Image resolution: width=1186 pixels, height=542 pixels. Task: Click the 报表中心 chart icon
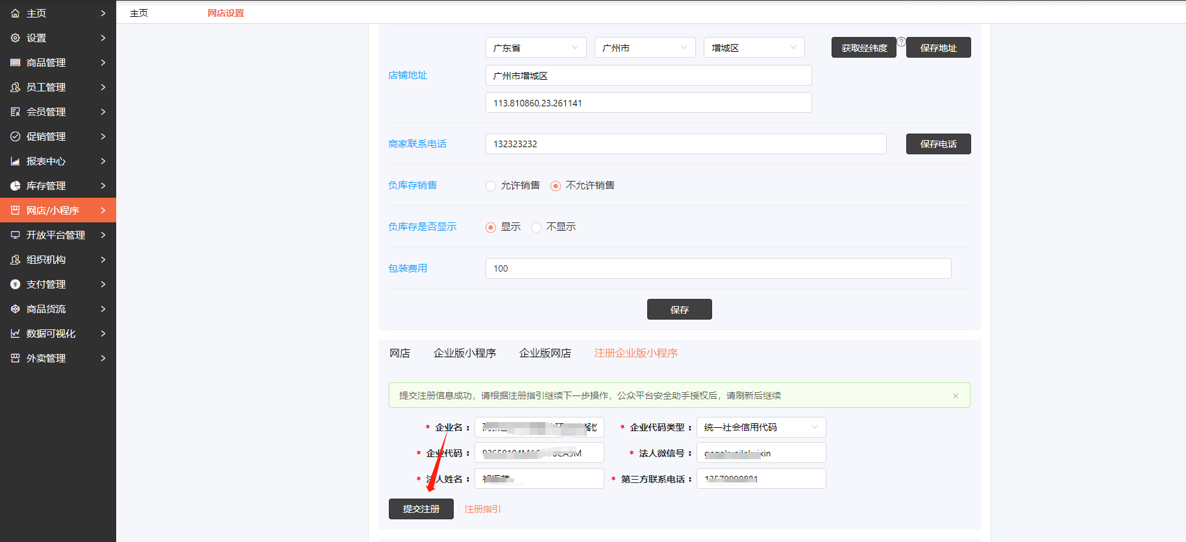click(x=16, y=161)
